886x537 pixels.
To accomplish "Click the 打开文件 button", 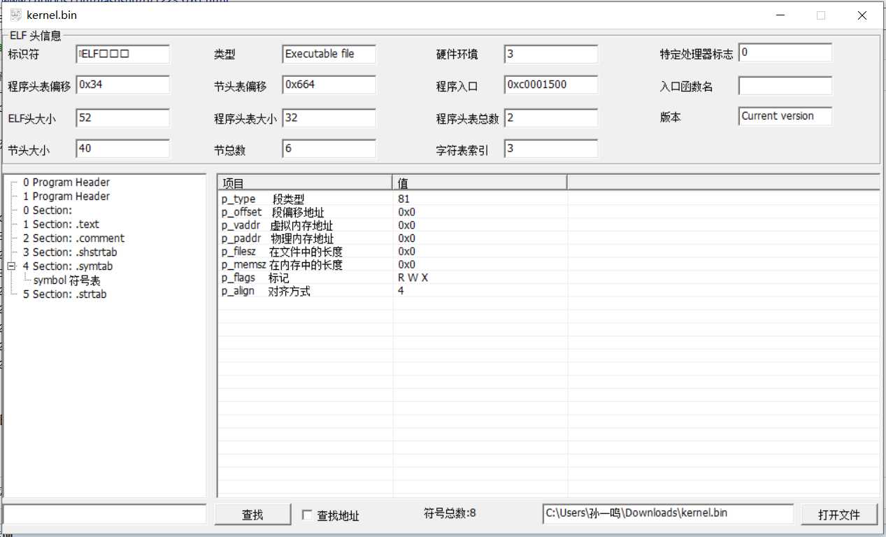I will pyautogui.click(x=839, y=513).
